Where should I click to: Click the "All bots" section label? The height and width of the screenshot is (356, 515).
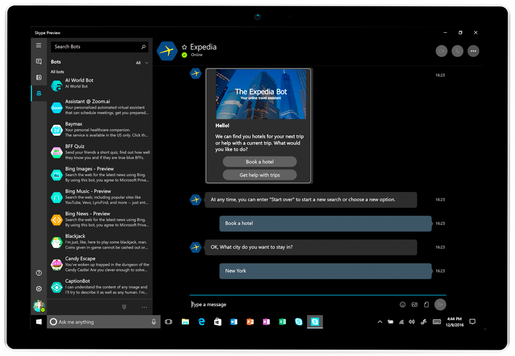(x=58, y=72)
